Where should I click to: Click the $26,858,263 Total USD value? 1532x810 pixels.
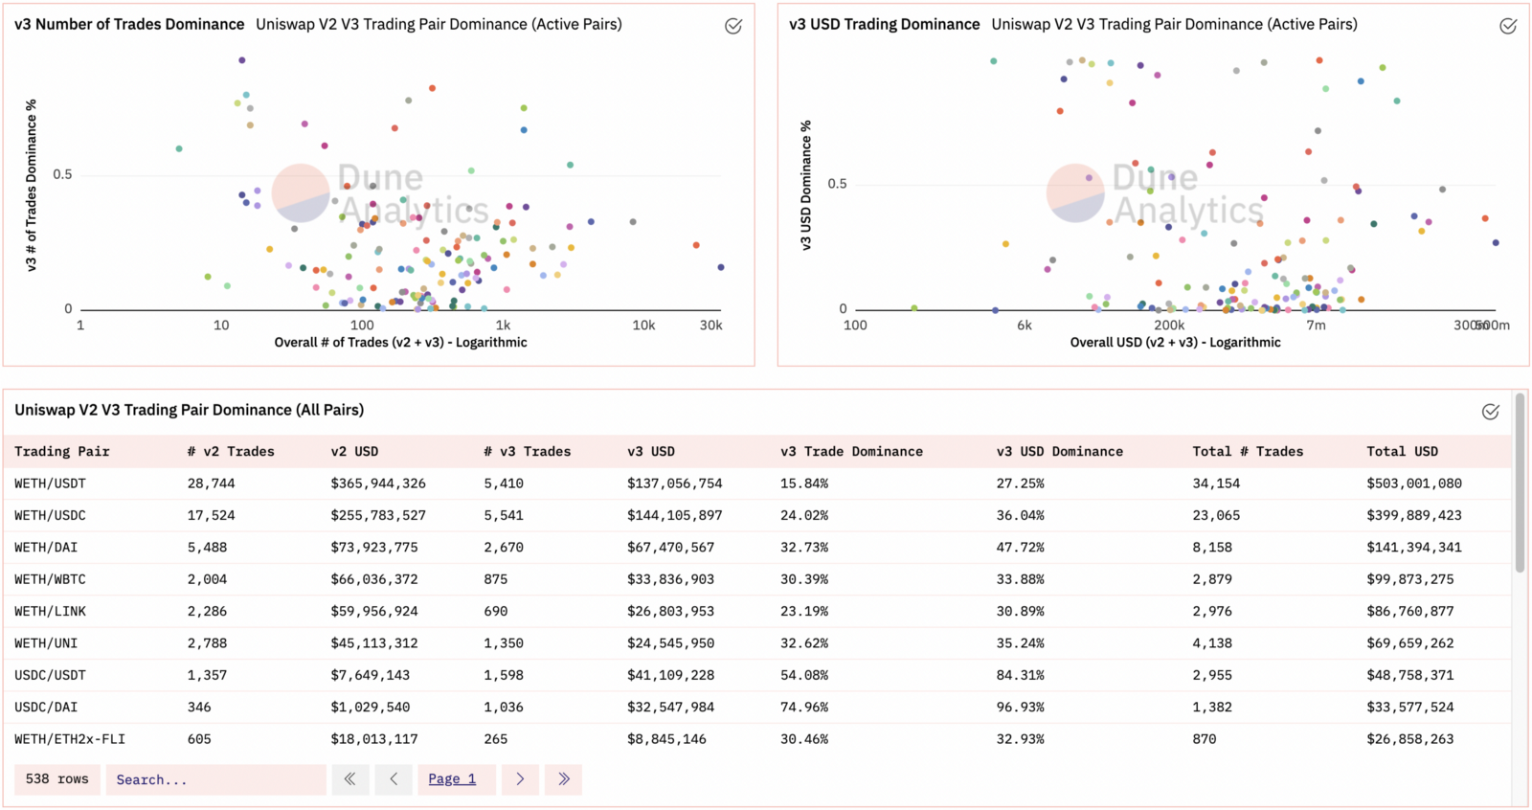pyautogui.click(x=1410, y=739)
